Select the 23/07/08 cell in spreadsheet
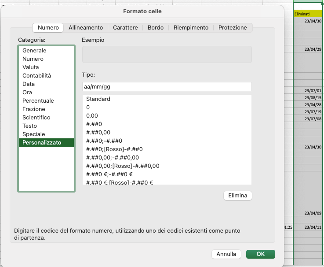This screenshot has height=267, width=324. (x=308, y=119)
